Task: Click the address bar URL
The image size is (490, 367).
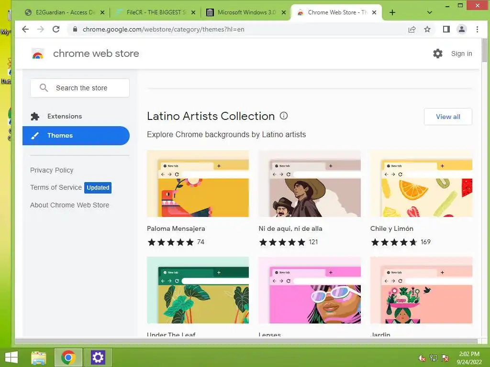Action: pyautogui.click(x=164, y=29)
